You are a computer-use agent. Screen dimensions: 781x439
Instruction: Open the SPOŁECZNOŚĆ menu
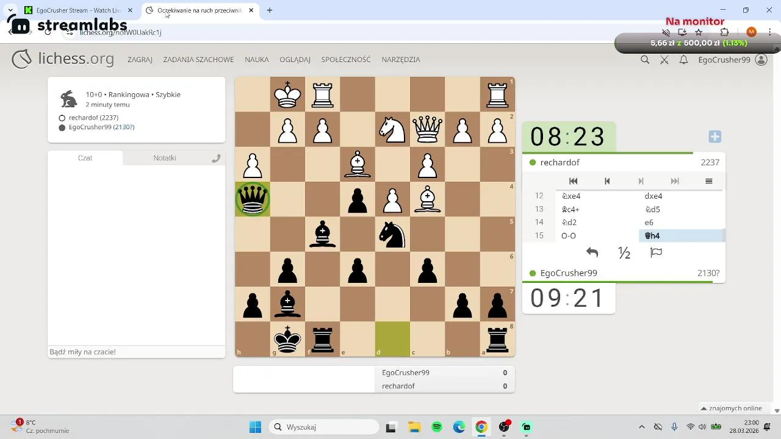tap(346, 60)
